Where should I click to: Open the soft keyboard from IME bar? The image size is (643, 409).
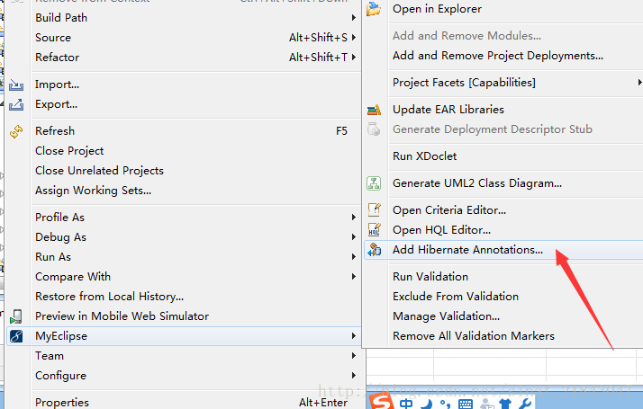coord(466,405)
